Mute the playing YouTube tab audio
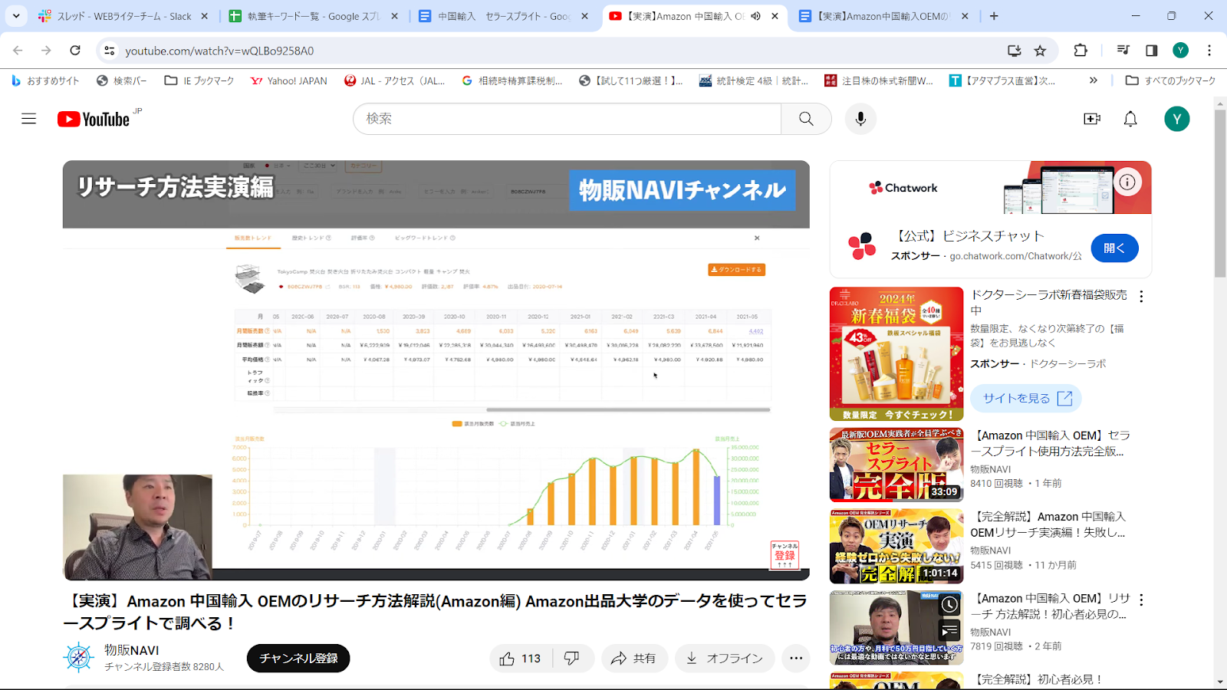The image size is (1227, 690). (x=755, y=16)
